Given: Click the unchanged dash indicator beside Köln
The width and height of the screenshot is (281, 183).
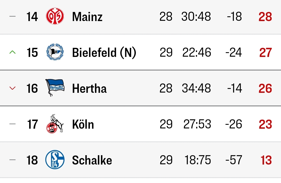Looking at the screenshot, I should 12,124.
